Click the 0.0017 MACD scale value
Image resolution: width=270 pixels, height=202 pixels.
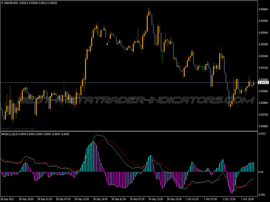262,134
